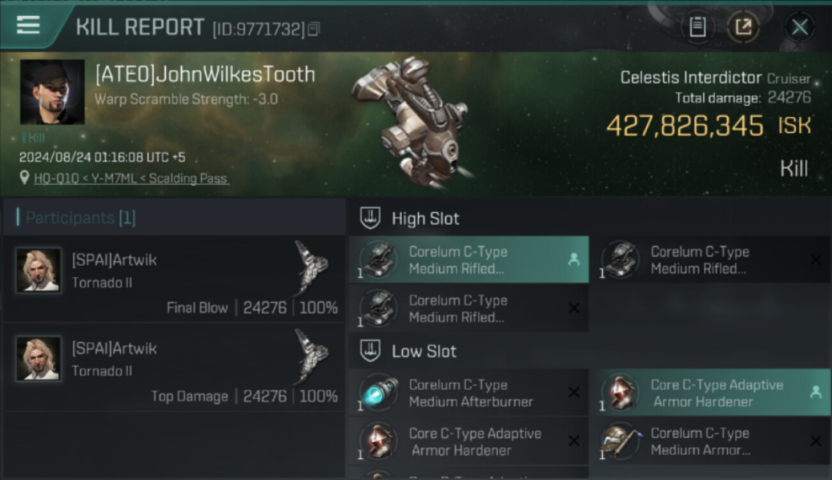Select the highlighted Corelum C-Type Medium Rifled module
Image resolution: width=832 pixels, height=480 pixels.
tap(468, 260)
